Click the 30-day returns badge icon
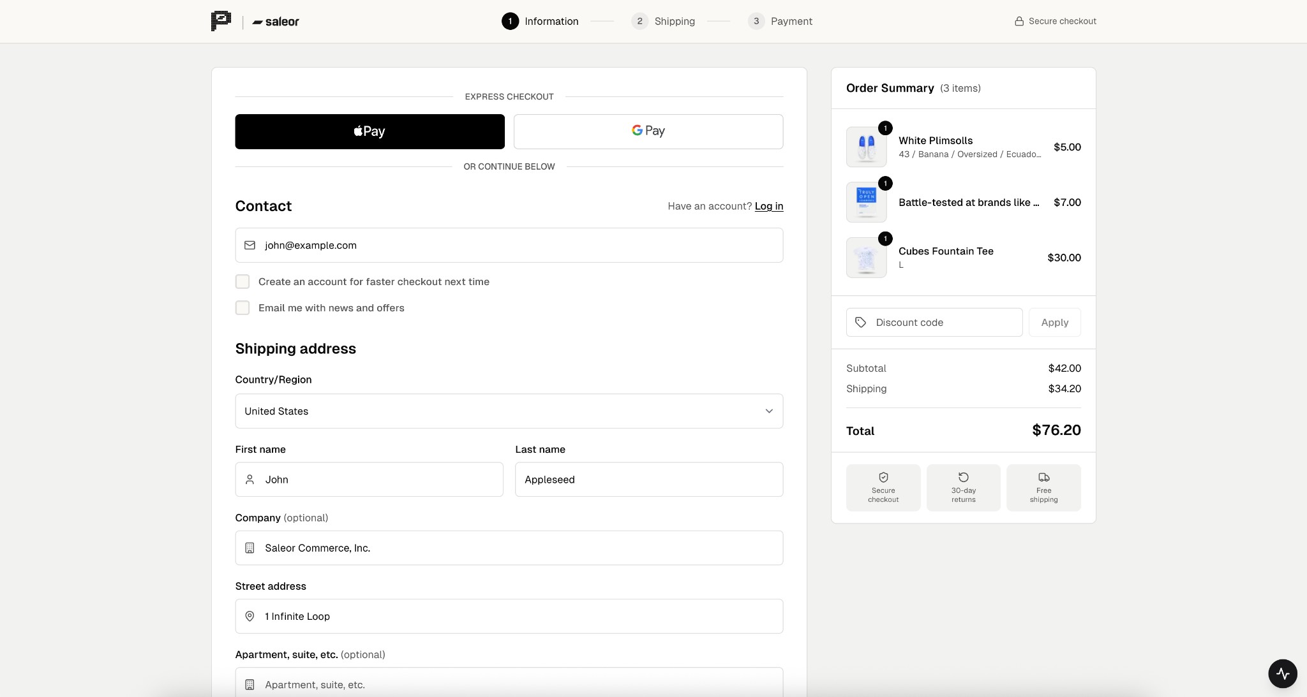The image size is (1307, 697). click(963, 477)
